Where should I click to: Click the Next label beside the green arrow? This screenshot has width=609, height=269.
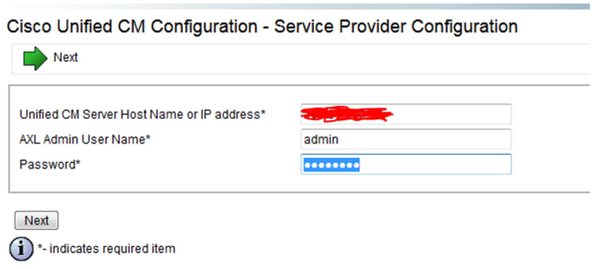coord(65,58)
